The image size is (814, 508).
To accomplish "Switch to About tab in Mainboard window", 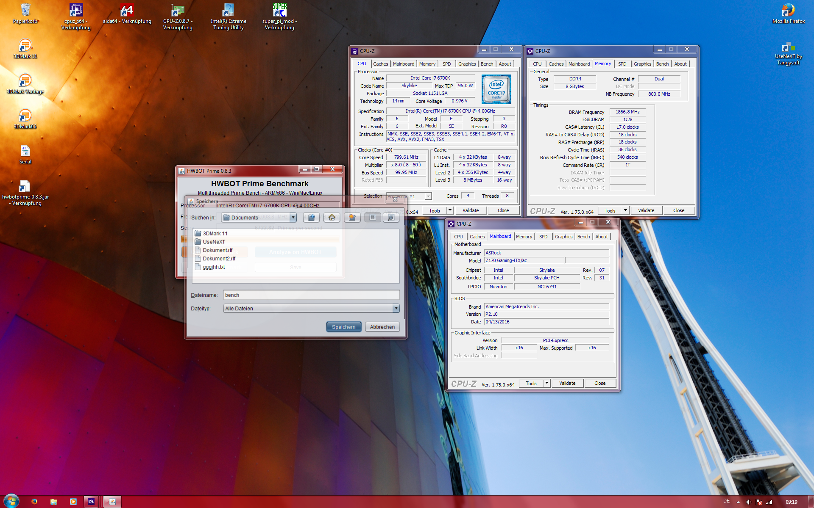I will 601,237.
